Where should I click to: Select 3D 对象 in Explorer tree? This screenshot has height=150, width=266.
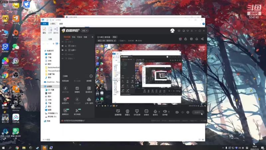(50, 90)
